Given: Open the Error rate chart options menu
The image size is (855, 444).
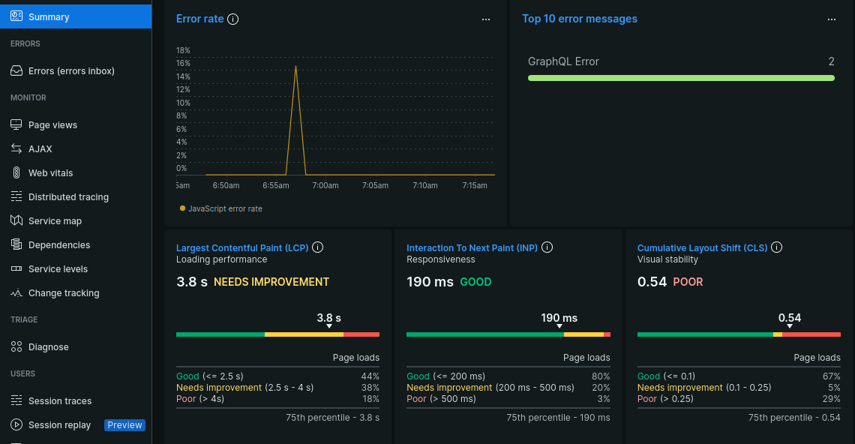Looking at the screenshot, I should 486,19.
